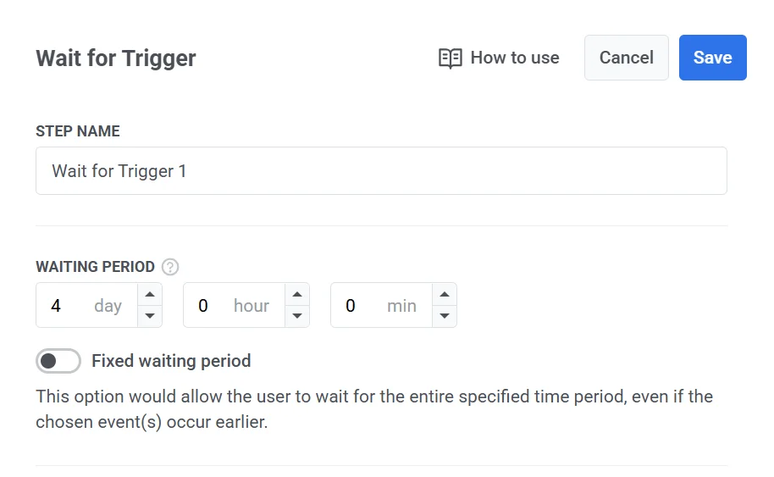This screenshot has height=477, width=774.
Task: Decrease the min value with down arrow
Action: point(444,316)
